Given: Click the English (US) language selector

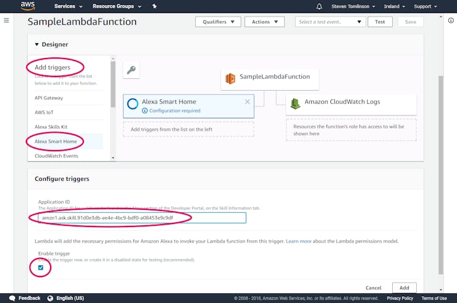Looking at the screenshot, I should click(70, 298).
